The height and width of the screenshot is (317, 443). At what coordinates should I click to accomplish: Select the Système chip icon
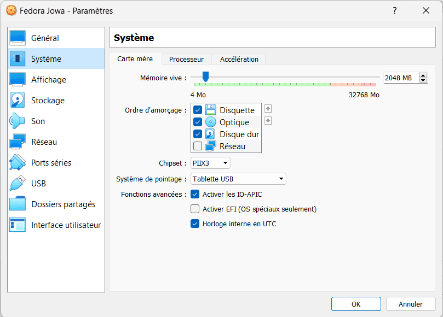click(18, 58)
